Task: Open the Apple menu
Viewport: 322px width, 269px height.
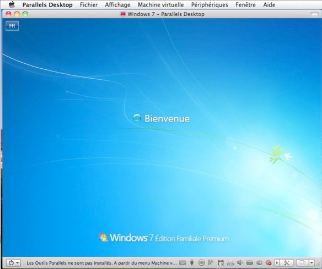Action: pos(12,4)
